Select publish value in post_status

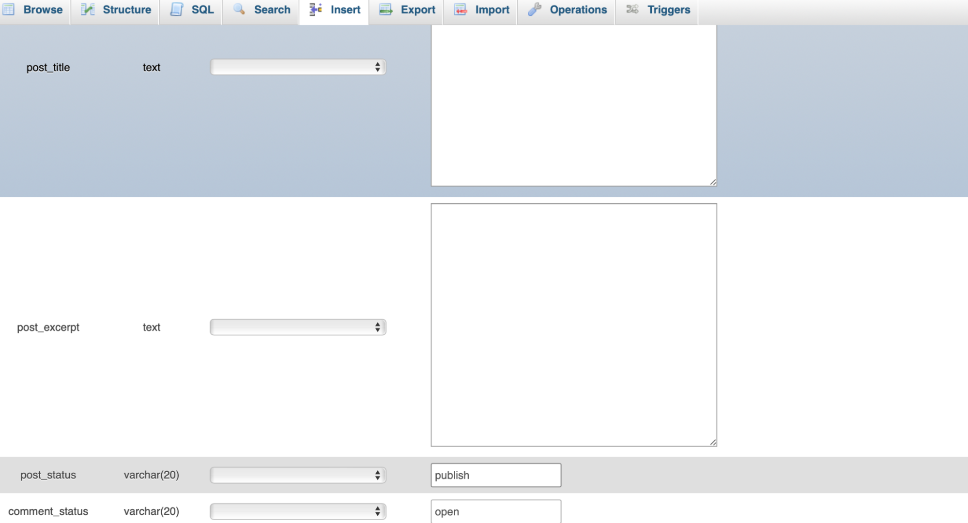pos(495,475)
